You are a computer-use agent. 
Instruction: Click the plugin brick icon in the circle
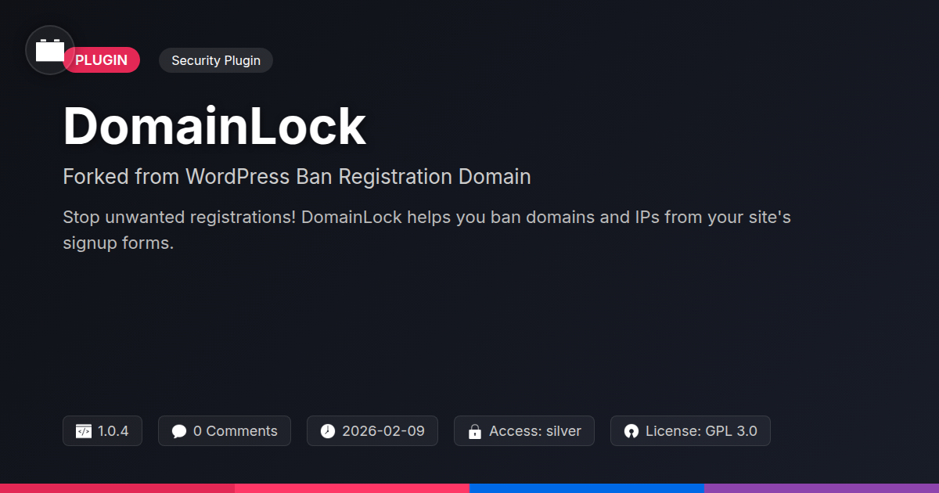pos(50,51)
